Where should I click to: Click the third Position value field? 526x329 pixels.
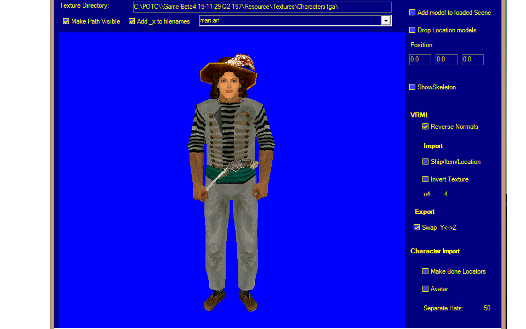(x=472, y=59)
